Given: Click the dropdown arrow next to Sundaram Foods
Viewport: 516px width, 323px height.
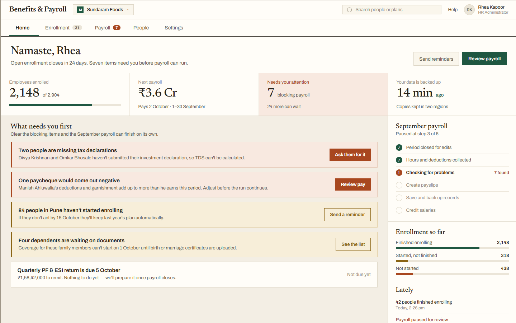Looking at the screenshot, I should tap(128, 10).
